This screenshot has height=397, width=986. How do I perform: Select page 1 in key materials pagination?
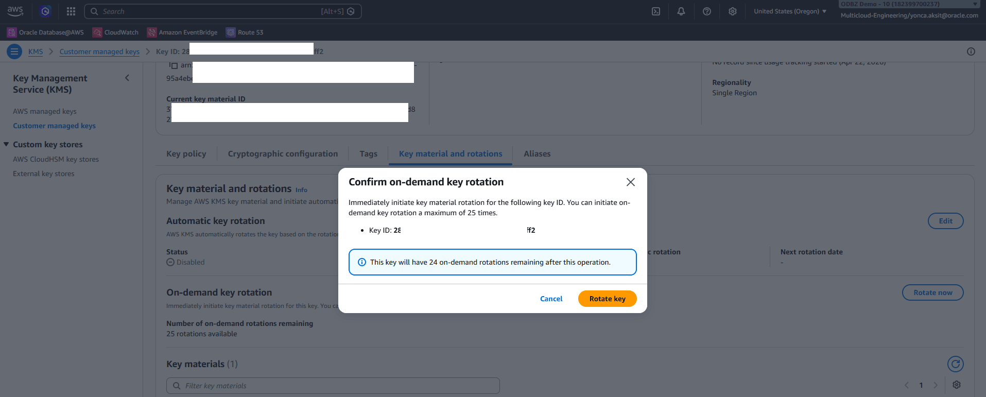click(x=921, y=385)
